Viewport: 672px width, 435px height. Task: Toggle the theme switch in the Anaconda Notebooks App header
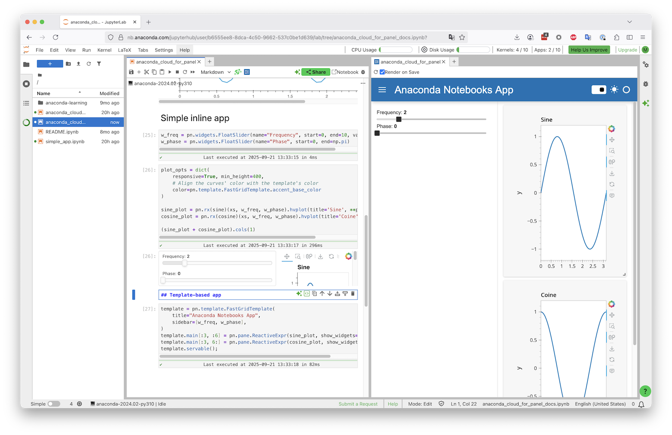pyautogui.click(x=599, y=90)
